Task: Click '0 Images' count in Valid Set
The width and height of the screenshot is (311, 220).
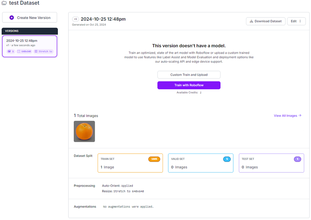Action: [179, 167]
